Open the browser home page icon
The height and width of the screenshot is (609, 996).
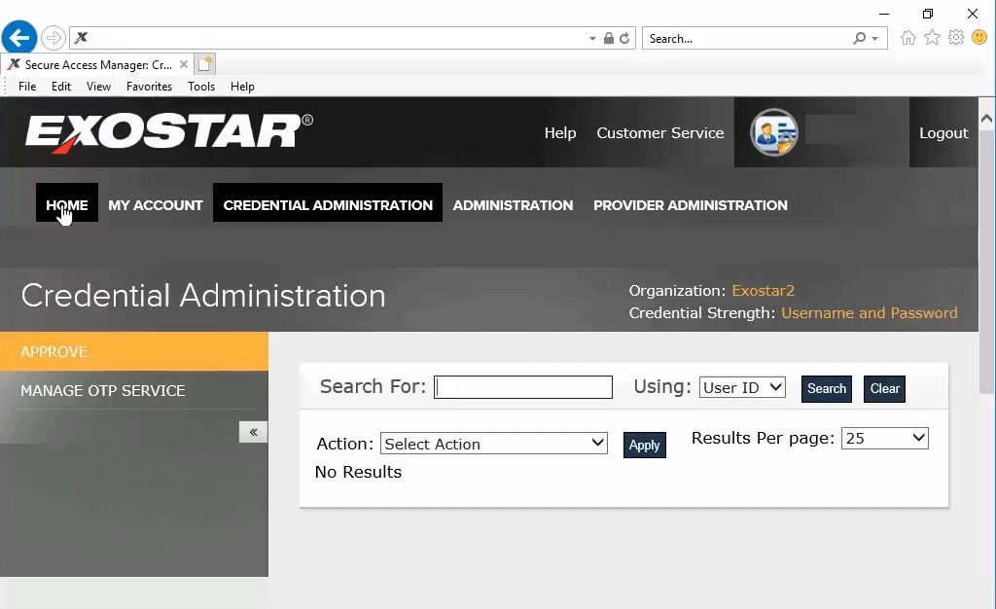908,37
